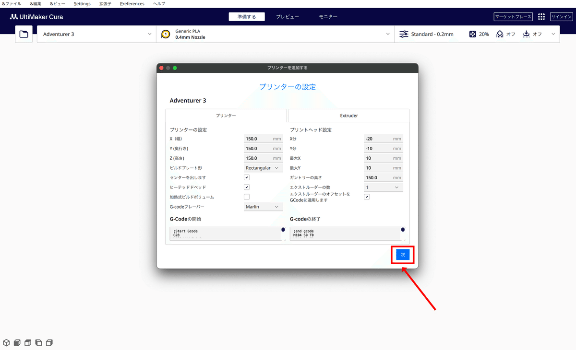This screenshot has width=576, height=350.
Task: Toggle extruder offset GCode checkbox
Action: tap(367, 197)
